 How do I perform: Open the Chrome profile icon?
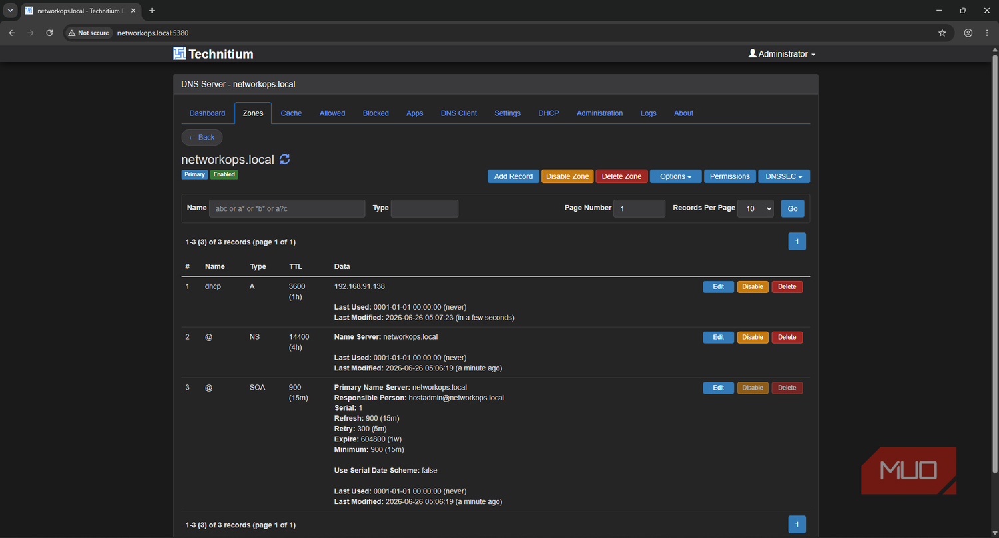tap(968, 33)
